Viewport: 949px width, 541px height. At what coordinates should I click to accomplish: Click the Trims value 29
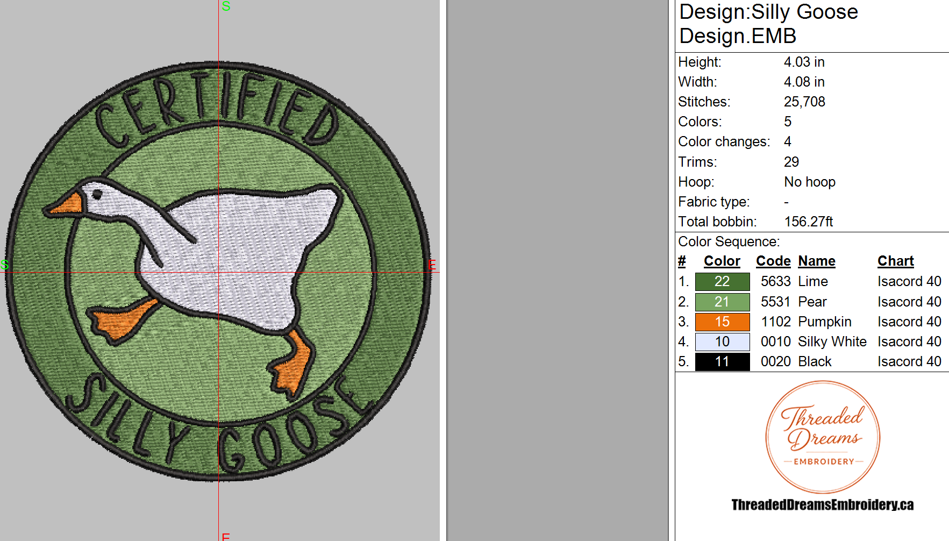791,162
